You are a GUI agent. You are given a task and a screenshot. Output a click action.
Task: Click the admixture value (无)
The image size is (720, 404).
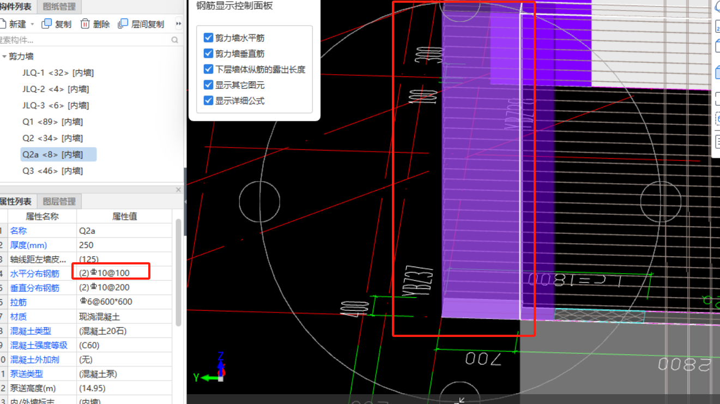coord(125,360)
